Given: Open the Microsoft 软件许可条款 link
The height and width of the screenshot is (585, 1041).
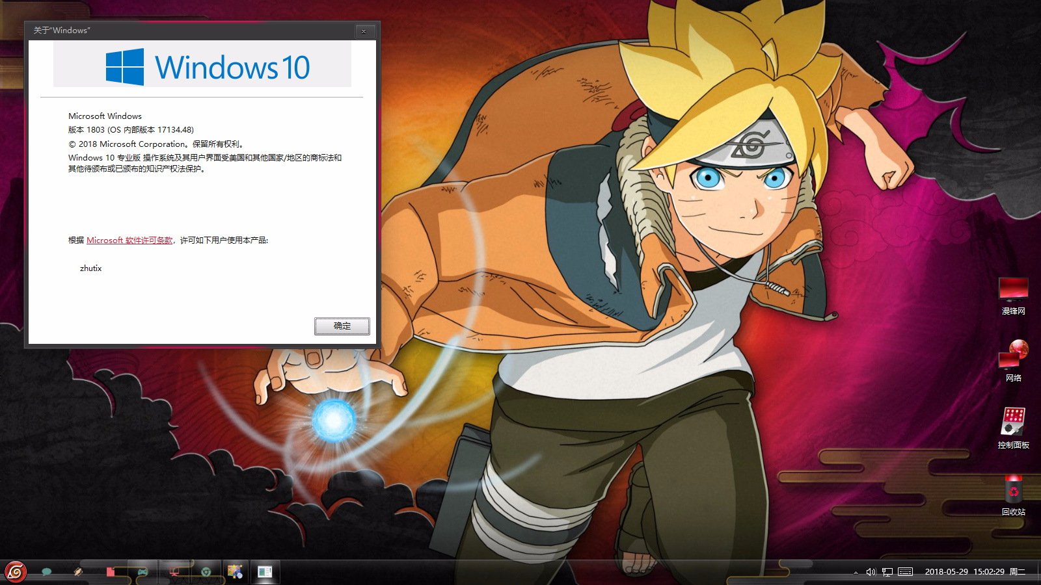Looking at the screenshot, I should (129, 240).
